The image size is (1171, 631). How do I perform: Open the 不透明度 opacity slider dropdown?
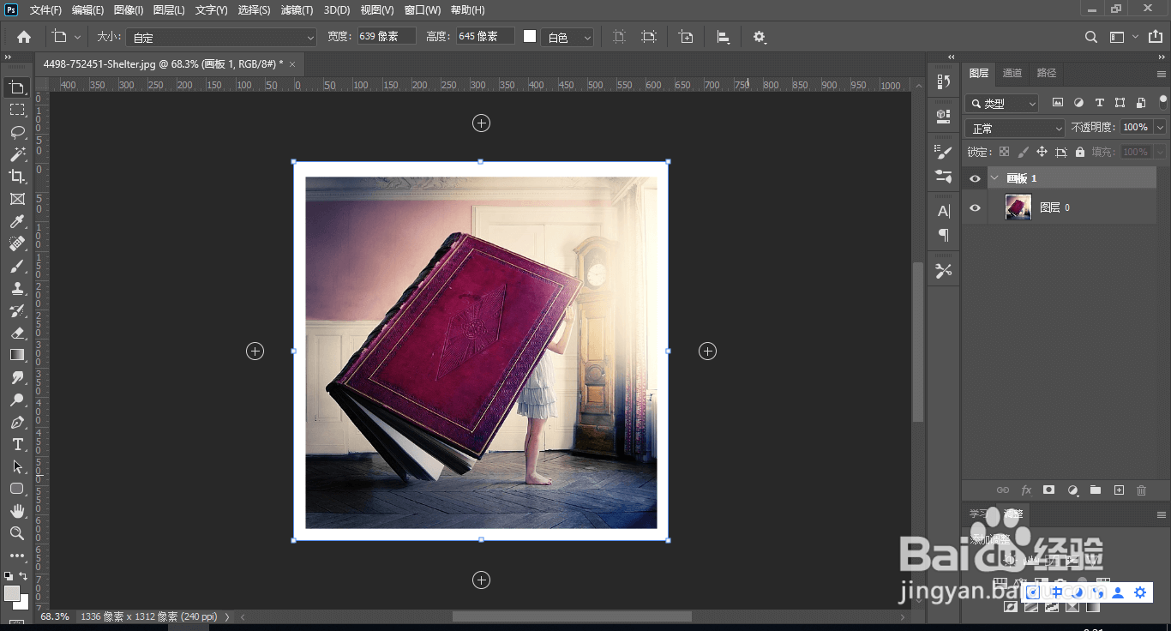click(1161, 127)
